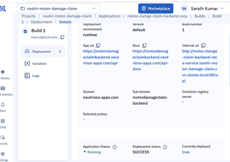
Task: Click the motordamageclaim backend sub domain value
Action: (x=150, y=100)
